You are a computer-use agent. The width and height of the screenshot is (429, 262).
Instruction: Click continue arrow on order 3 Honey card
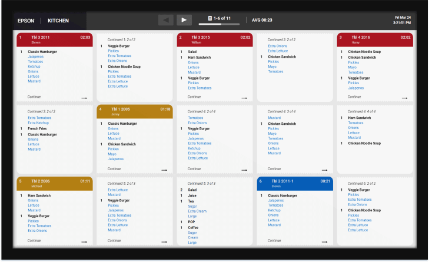pyautogui.click(x=404, y=98)
